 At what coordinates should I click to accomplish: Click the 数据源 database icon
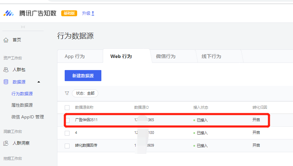click(x=6, y=82)
